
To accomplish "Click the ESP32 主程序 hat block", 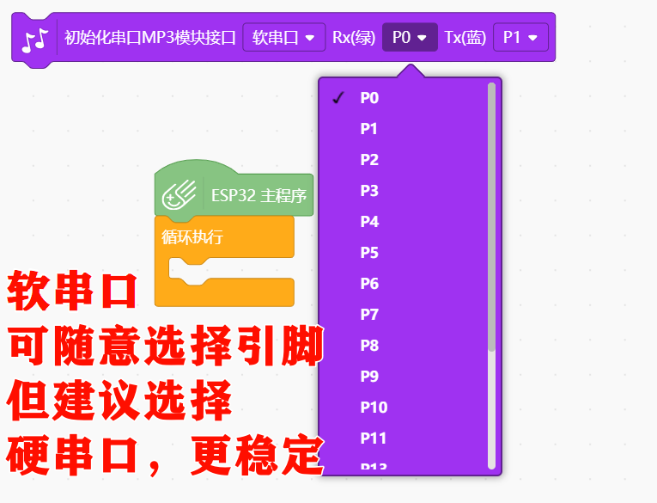I will pos(234,189).
